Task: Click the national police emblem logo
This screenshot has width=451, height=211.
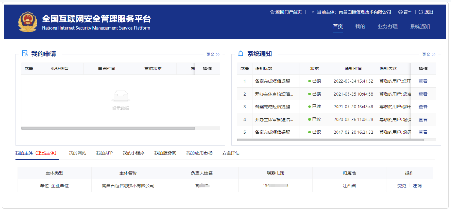Action: 27,22
